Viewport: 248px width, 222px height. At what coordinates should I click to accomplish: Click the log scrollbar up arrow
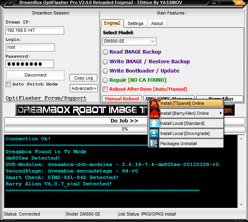pos(241,139)
